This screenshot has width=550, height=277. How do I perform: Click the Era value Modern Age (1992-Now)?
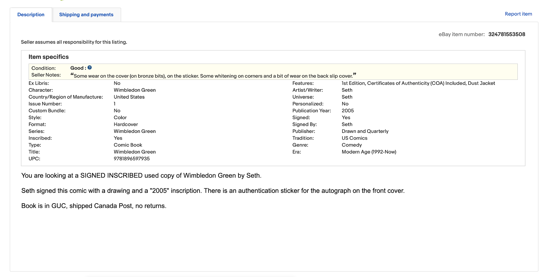(x=369, y=152)
